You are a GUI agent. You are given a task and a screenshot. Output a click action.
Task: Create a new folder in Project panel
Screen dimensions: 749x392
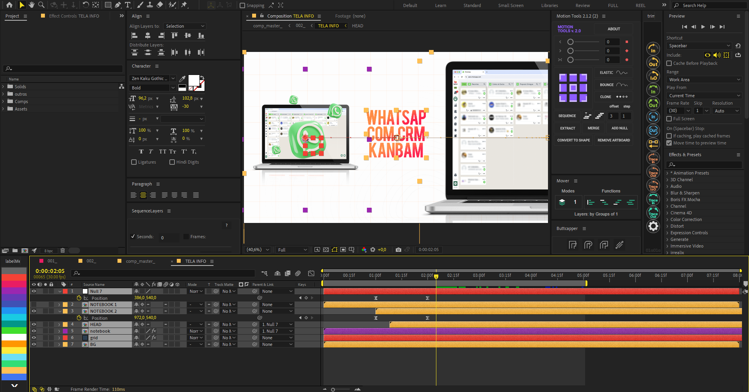pos(15,250)
